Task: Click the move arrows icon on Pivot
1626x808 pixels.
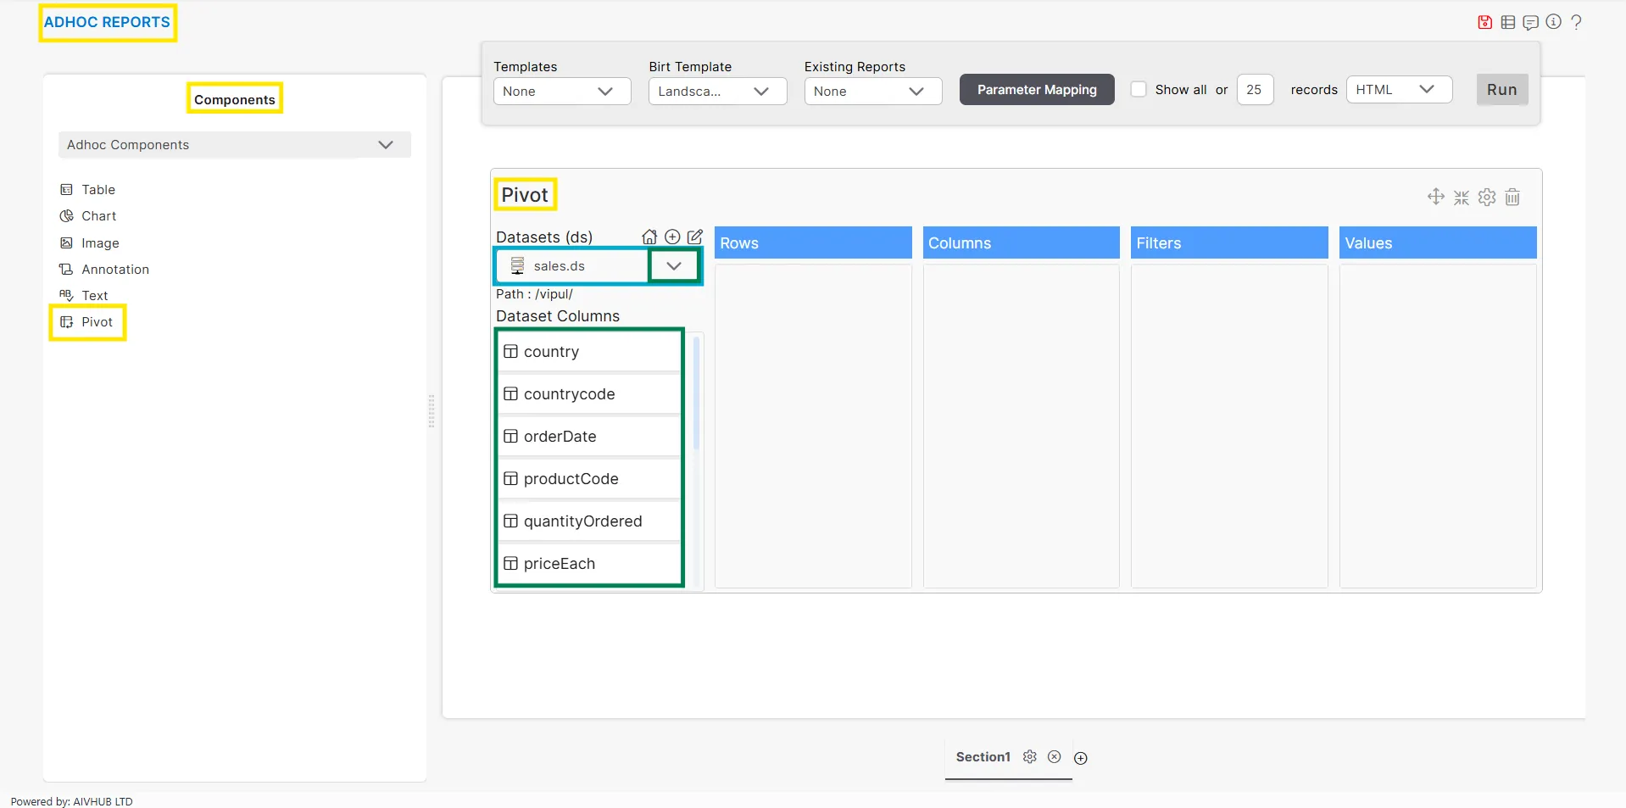Action: point(1435,197)
